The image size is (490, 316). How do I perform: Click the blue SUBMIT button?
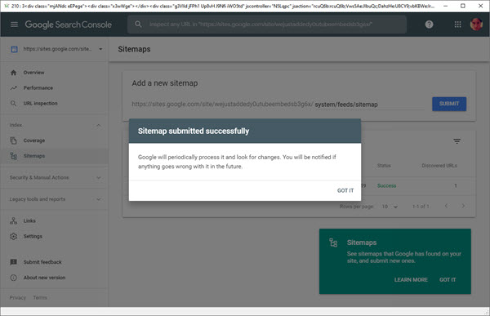pos(449,104)
